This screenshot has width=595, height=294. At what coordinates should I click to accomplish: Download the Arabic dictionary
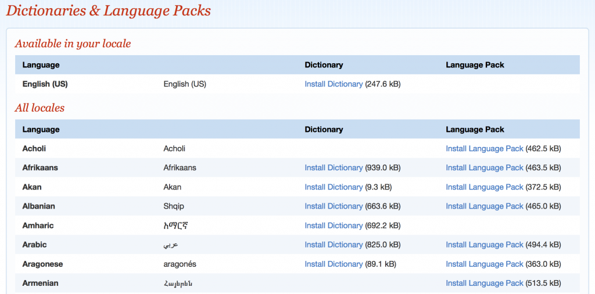pyautogui.click(x=334, y=245)
